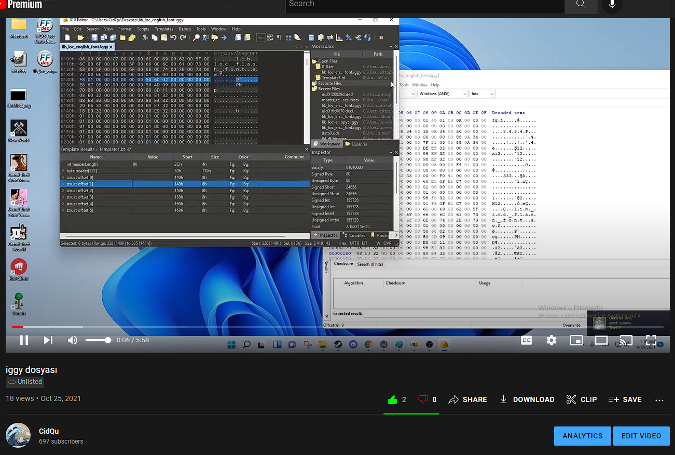Screen dimensions: 675x455
Task: Click the Find magnifier icon in 010 Editor toolbar
Action: [196, 37]
